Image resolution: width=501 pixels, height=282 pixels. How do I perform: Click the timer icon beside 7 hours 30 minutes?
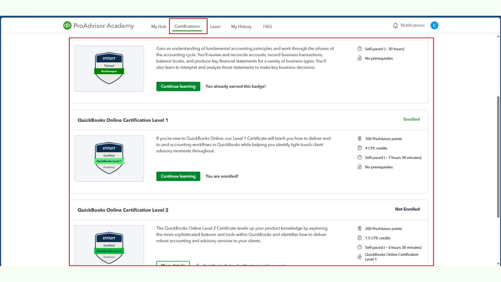360,157
